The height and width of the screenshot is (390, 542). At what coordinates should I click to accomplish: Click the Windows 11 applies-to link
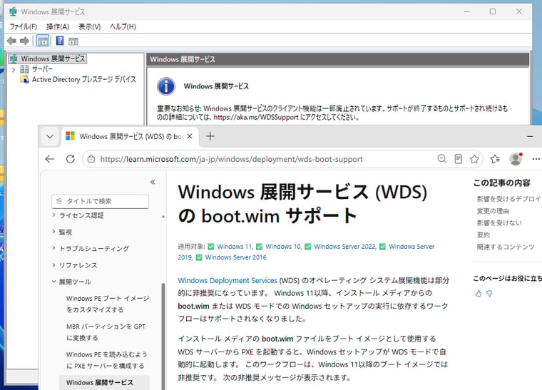235,246
